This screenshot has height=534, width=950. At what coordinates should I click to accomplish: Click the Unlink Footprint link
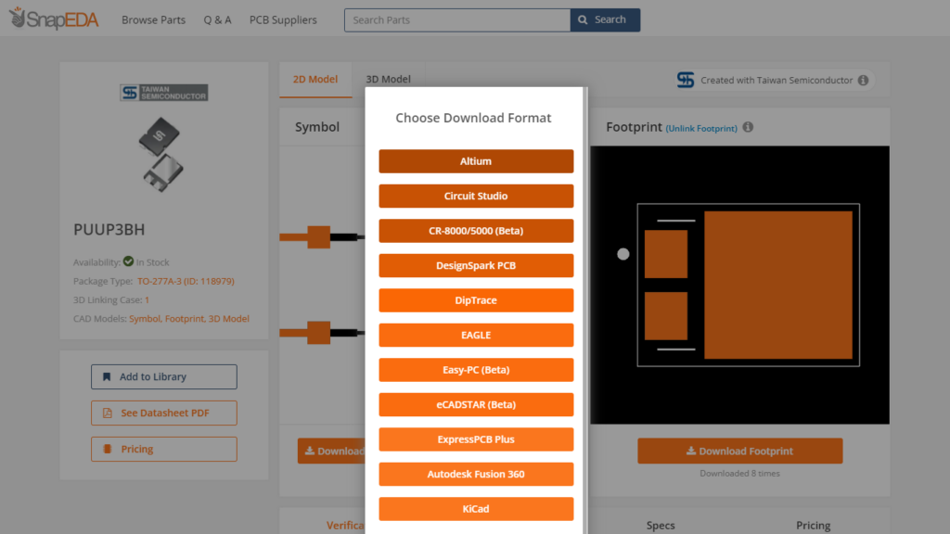[x=701, y=128]
